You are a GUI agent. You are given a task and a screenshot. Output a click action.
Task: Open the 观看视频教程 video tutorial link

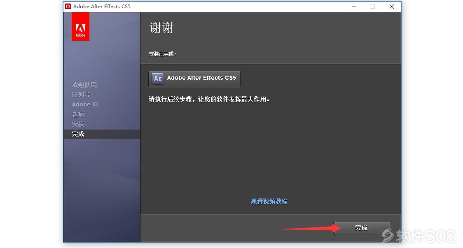(269, 202)
